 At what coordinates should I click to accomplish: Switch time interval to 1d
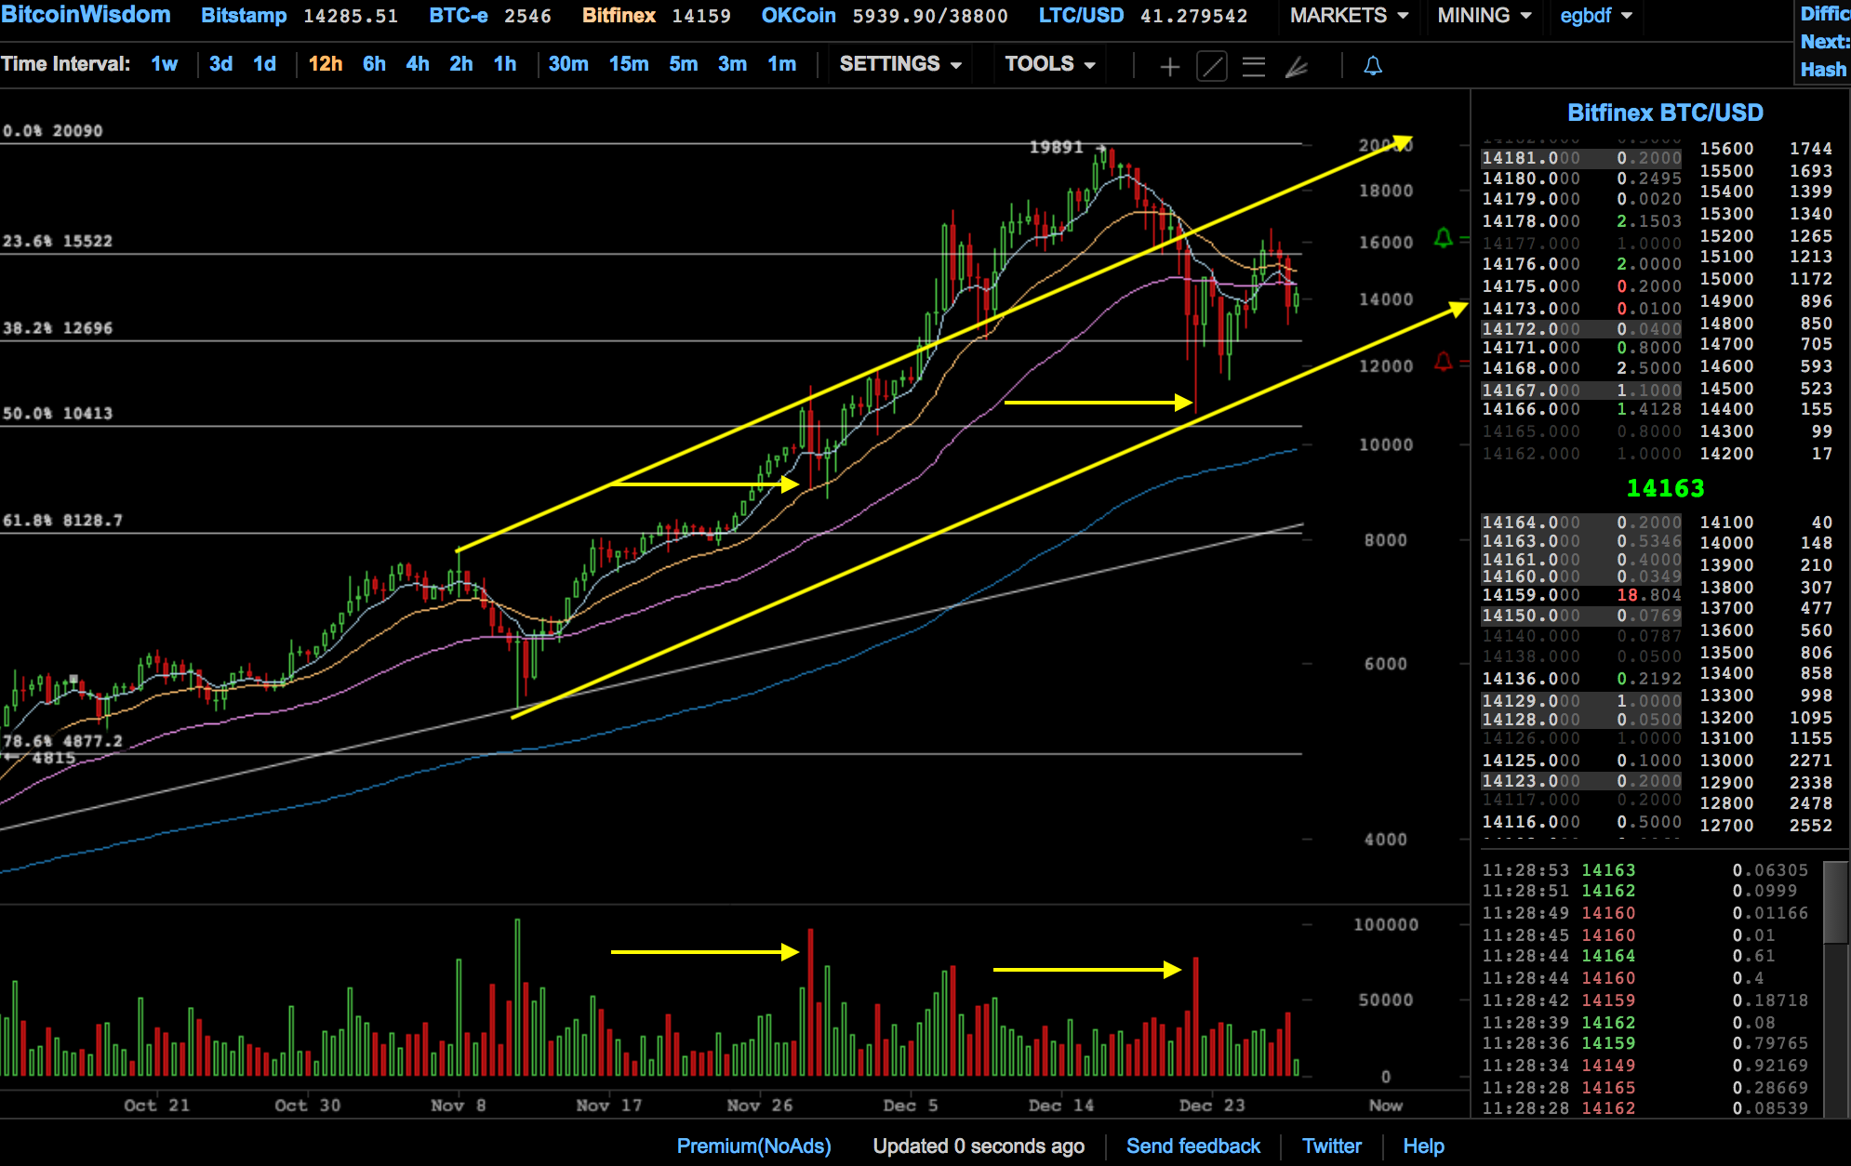(x=265, y=64)
